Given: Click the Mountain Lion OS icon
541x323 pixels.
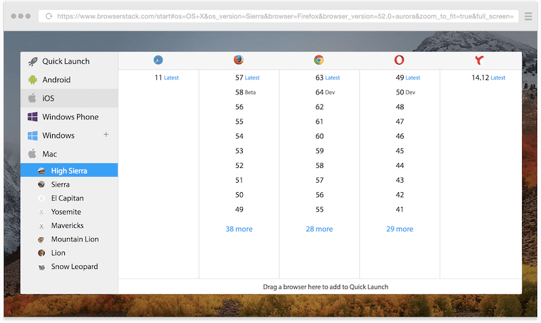Looking at the screenshot, I should tap(41, 239).
